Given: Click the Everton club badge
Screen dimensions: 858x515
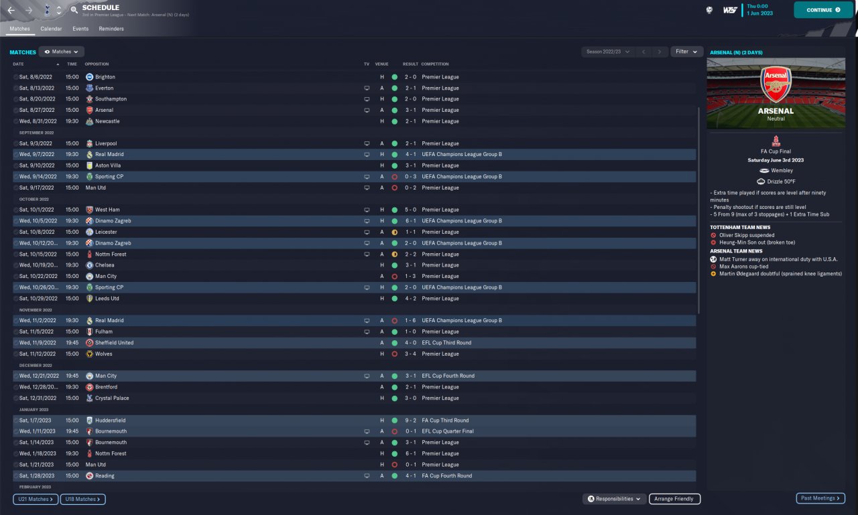Looking at the screenshot, I should pos(89,88).
